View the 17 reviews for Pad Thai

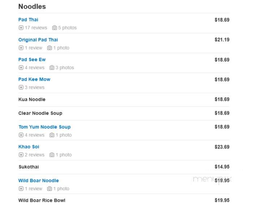pos(36,28)
